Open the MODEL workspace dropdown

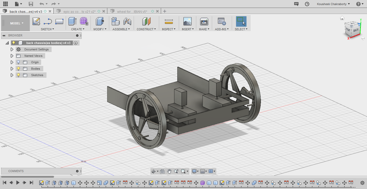click(15, 23)
